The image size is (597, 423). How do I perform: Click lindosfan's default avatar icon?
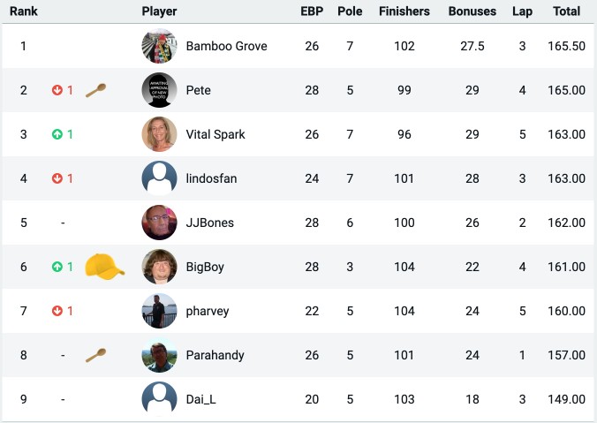tap(159, 178)
